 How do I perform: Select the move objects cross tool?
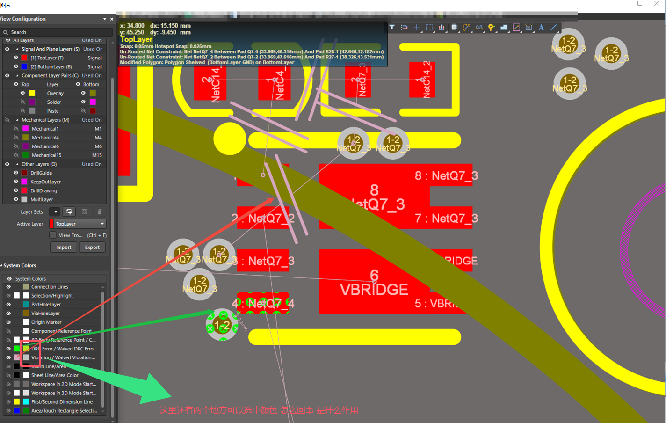(x=417, y=28)
